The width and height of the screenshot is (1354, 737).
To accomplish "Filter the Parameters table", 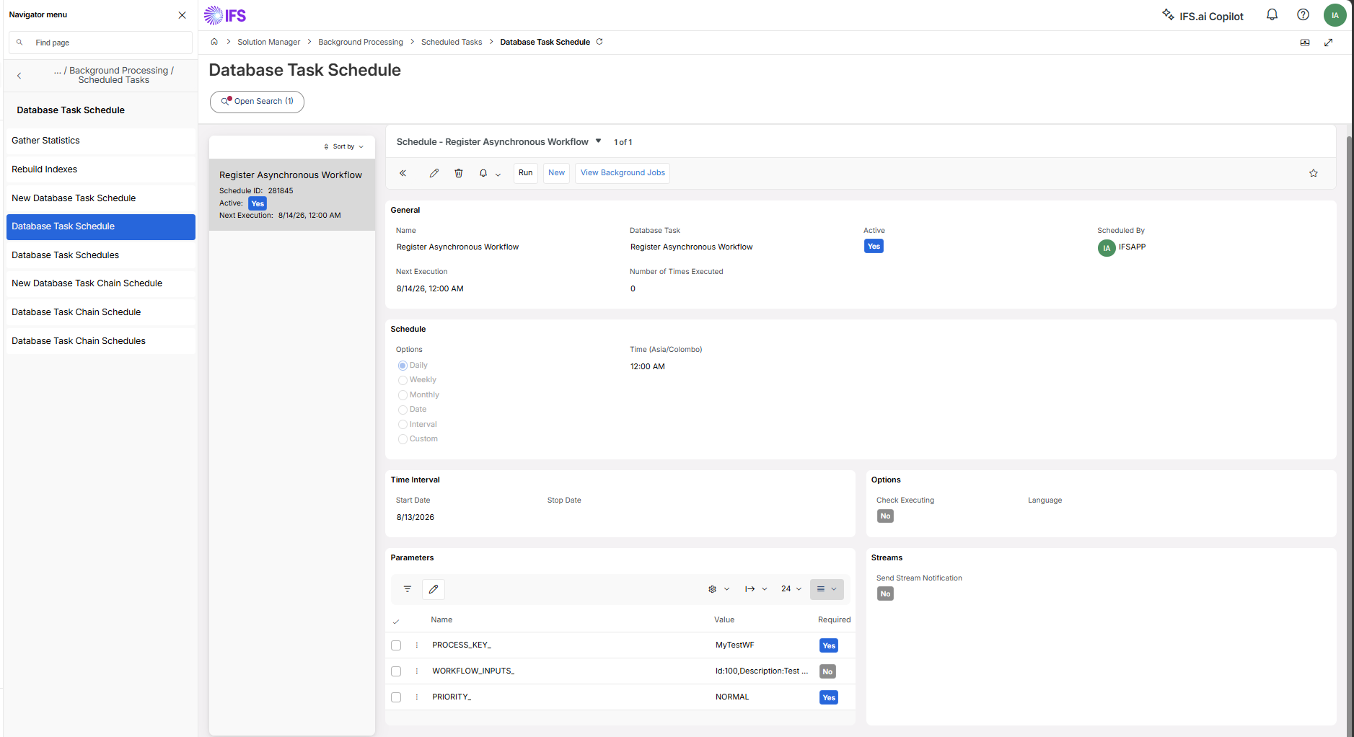I will pos(408,589).
